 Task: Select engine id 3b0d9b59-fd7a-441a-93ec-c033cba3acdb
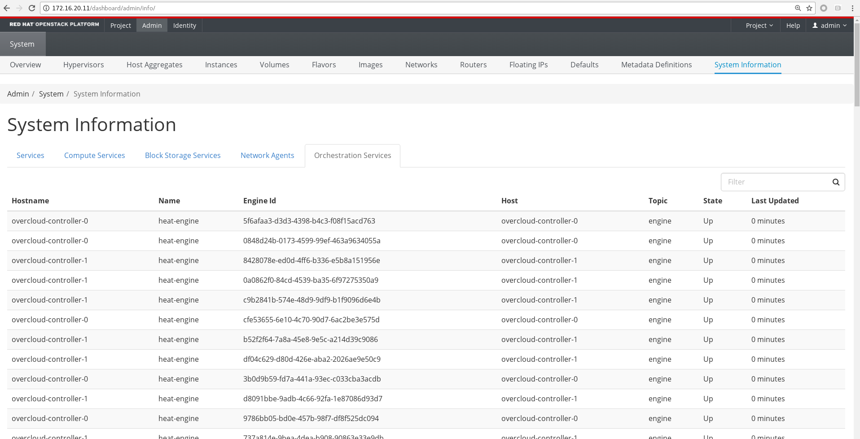312,379
